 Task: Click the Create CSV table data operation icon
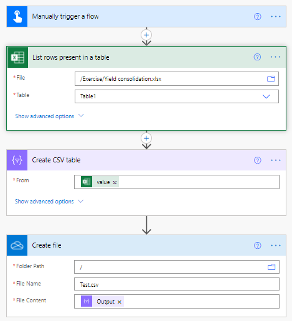coord(17,160)
